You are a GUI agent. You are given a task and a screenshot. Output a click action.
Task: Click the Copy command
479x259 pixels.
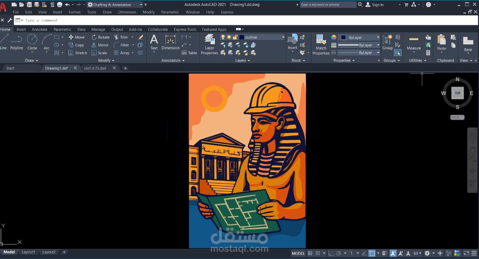(x=76, y=45)
